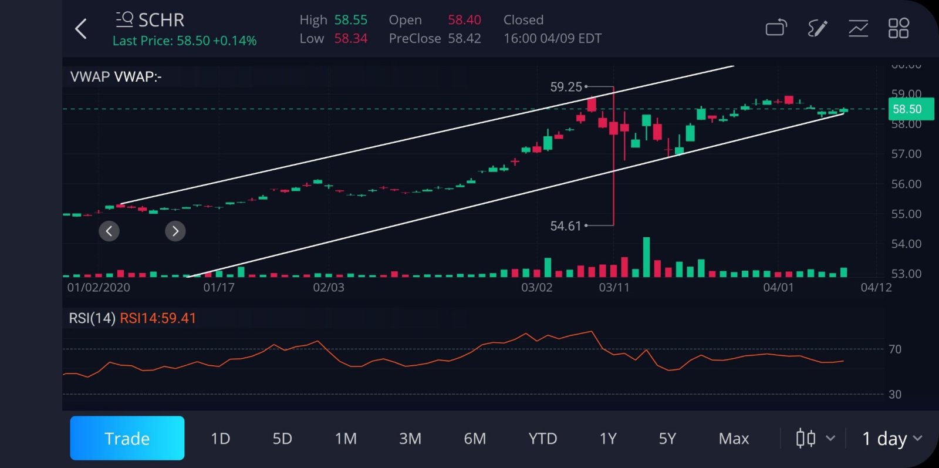This screenshot has width=939, height=468.
Task: Open the 1 day interval dropdown
Action: coord(891,438)
